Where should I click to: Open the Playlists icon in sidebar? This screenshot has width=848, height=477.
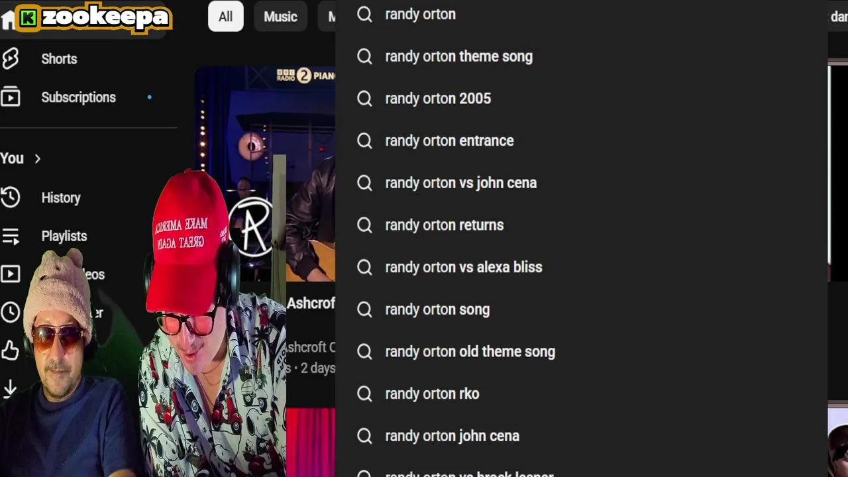[x=10, y=236]
